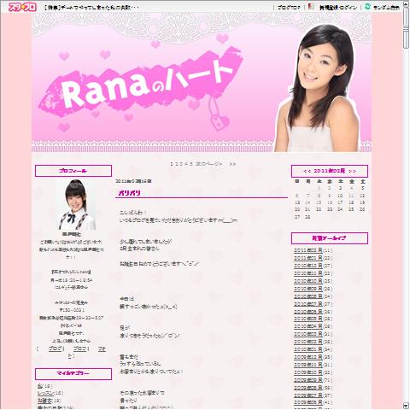Open the 2010年04月 archive link
Screen dimensions: 410x410
tap(308, 326)
